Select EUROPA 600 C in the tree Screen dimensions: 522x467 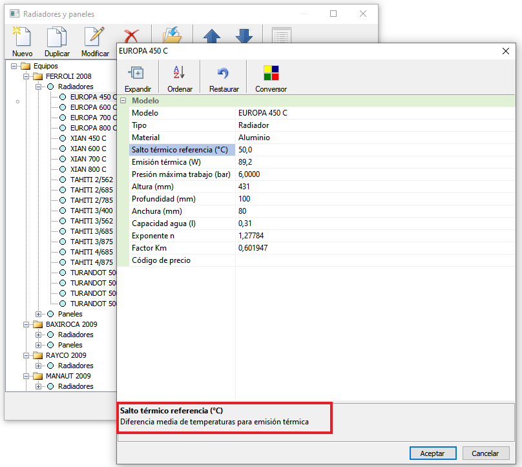tap(93, 107)
